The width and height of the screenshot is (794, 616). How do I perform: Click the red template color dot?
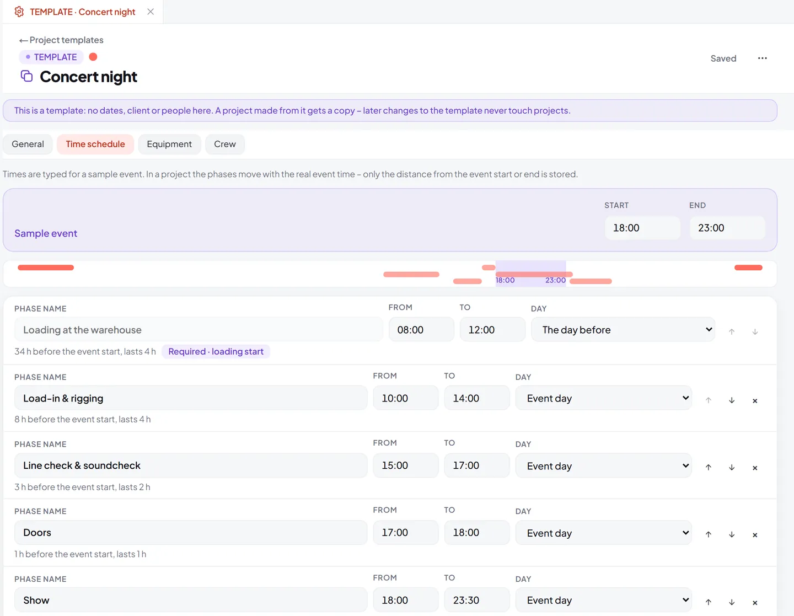93,57
